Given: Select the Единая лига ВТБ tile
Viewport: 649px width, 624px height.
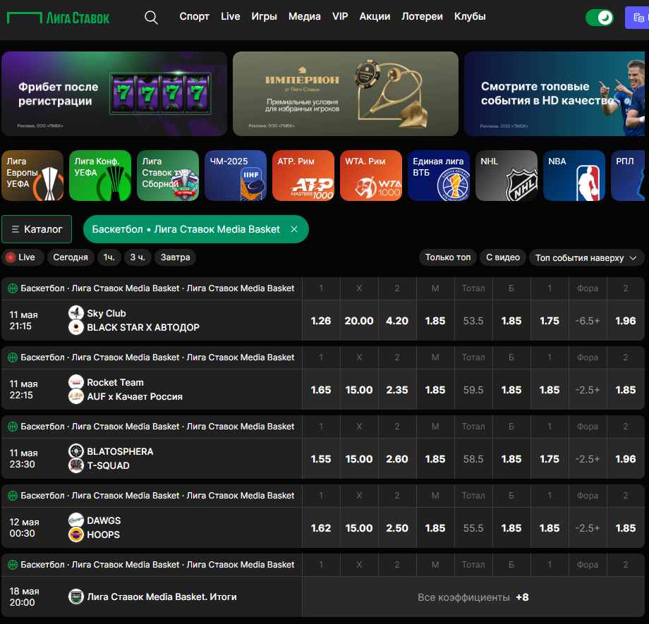Looking at the screenshot, I should [439, 176].
